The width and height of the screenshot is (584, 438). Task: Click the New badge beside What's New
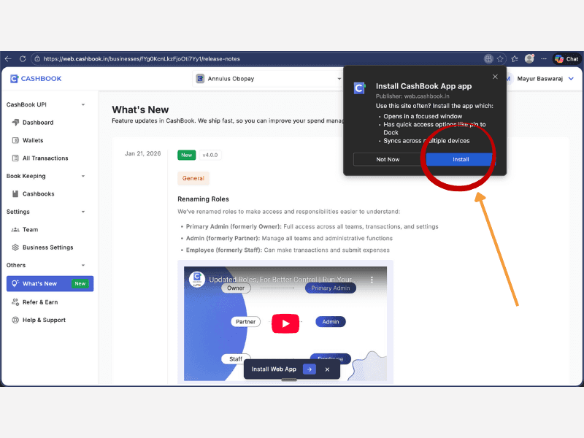point(80,284)
